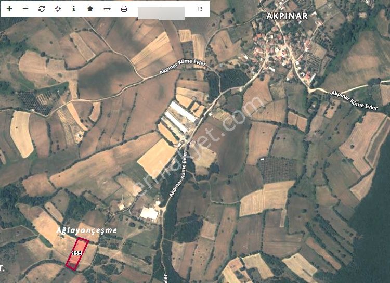
Task: Click the AKPINAR village label
Action: pyautogui.click(x=287, y=16)
